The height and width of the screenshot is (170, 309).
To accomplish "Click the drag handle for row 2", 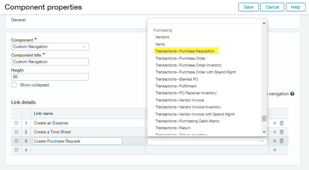I will [x=16, y=132].
